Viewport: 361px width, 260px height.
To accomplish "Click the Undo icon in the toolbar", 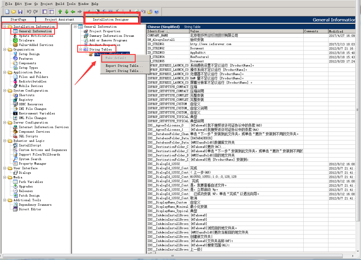I will [29, 12].
